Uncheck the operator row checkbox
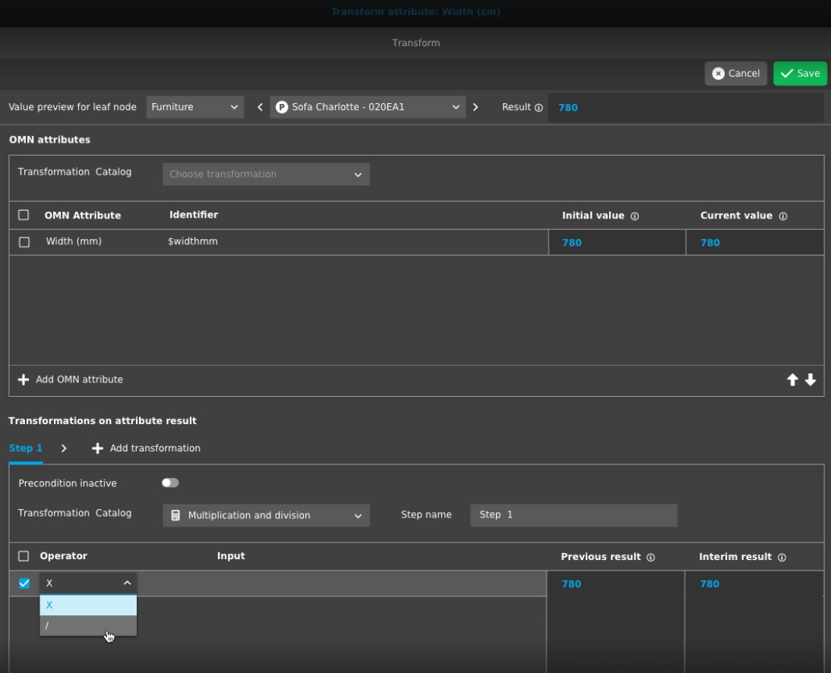This screenshot has height=673, width=831. click(x=24, y=583)
